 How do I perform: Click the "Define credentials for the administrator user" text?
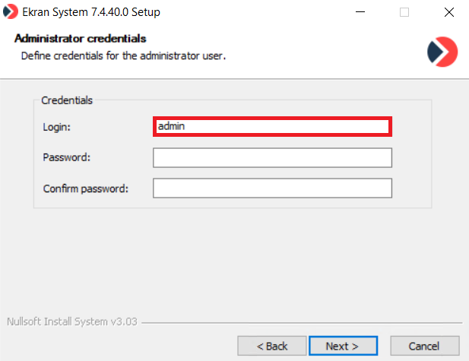coord(123,55)
